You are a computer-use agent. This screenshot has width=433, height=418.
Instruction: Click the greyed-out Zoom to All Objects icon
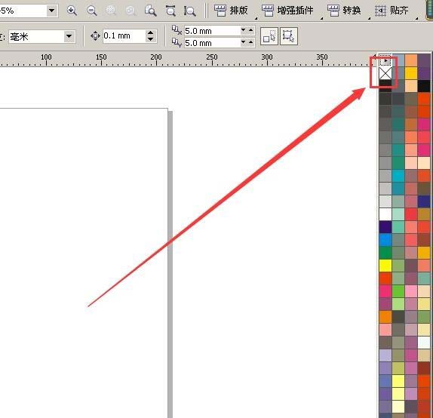[131, 11]
